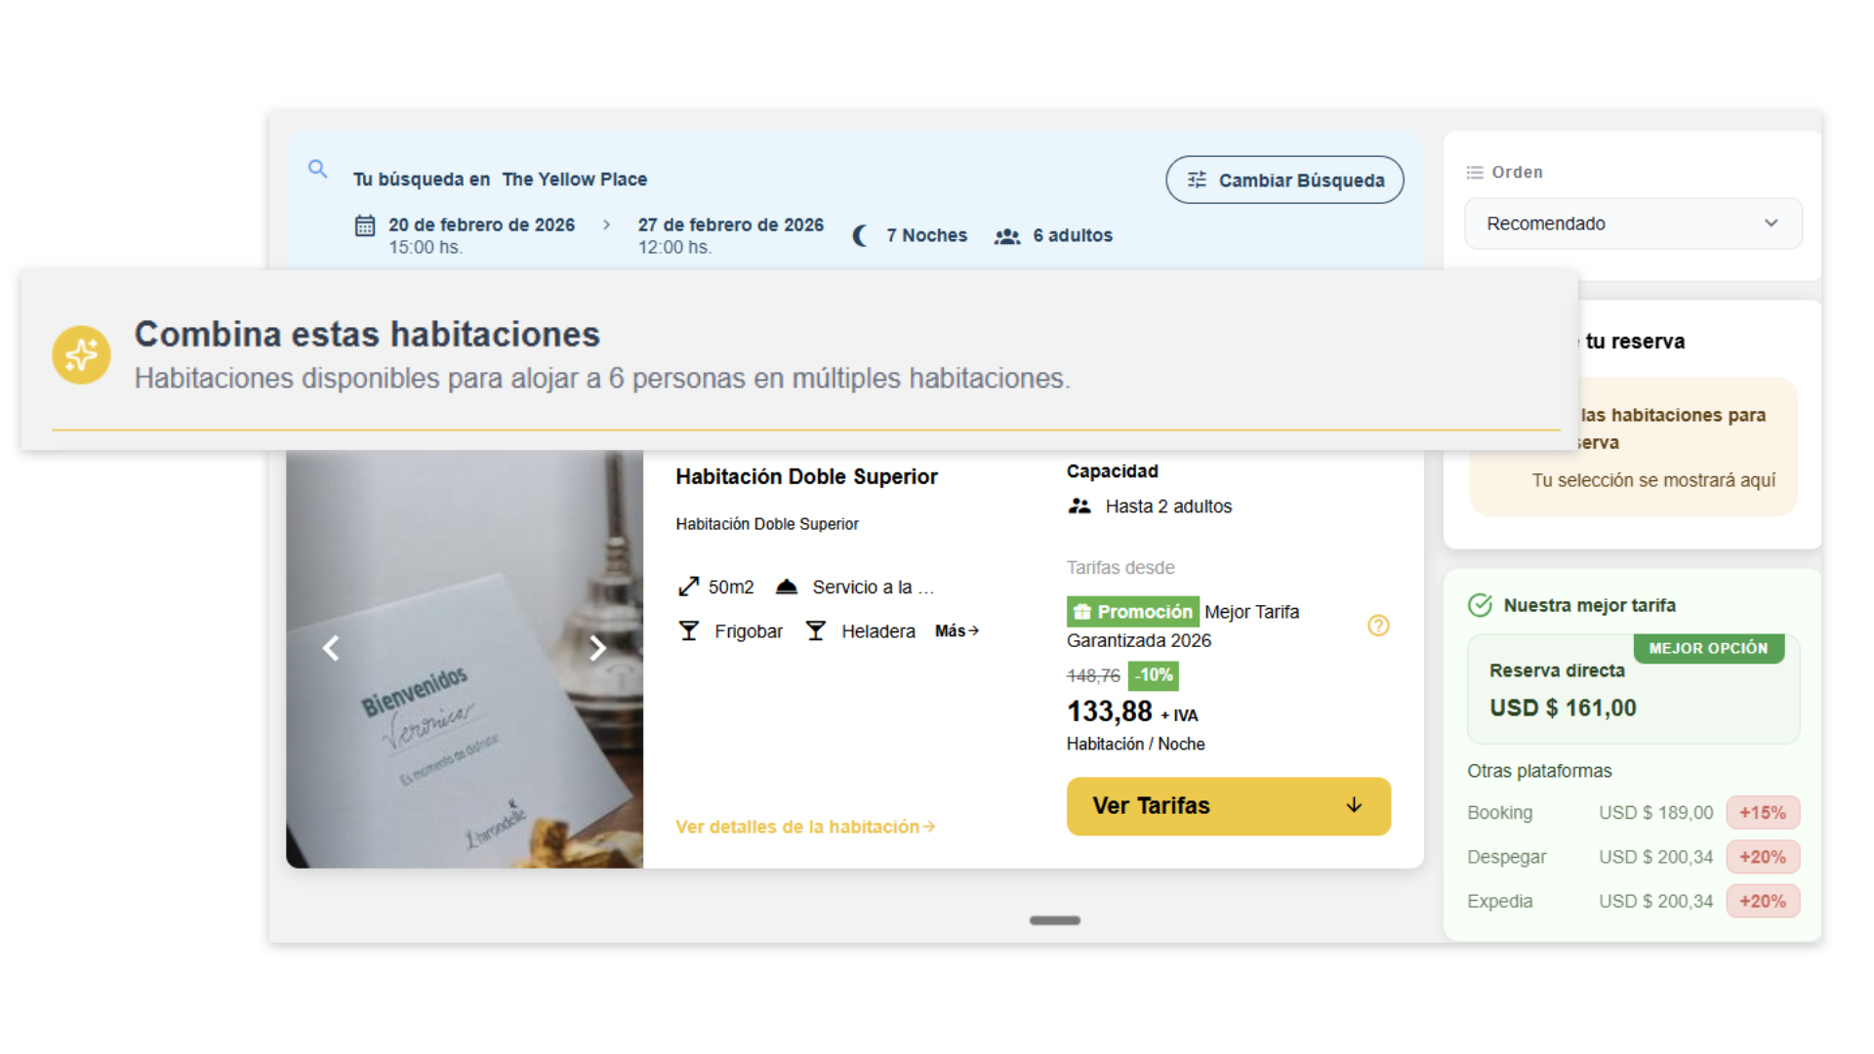
Task: Click the Promoción tag
Action: click(1133, 612)
